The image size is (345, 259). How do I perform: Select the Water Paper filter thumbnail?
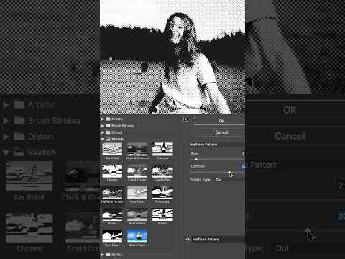[137, 236]
